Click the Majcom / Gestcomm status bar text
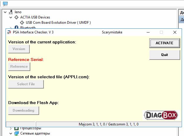 pyautogui.click(x=109, y=124)
